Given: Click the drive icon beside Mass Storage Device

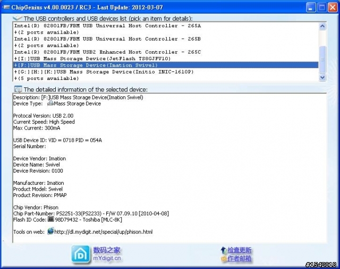Looking at the screenshot, I should 50,103.
